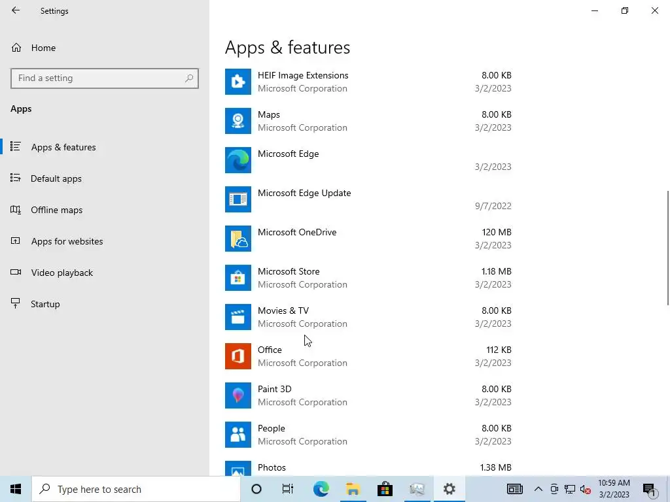Select the Office entry name

coord(270,350)
